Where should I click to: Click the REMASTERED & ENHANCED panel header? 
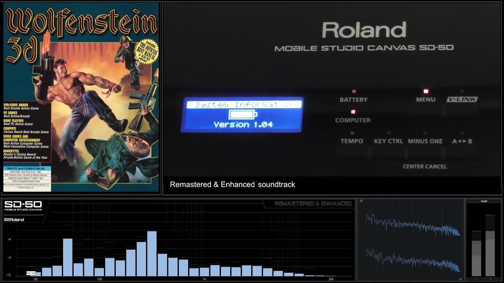(313, 204)
